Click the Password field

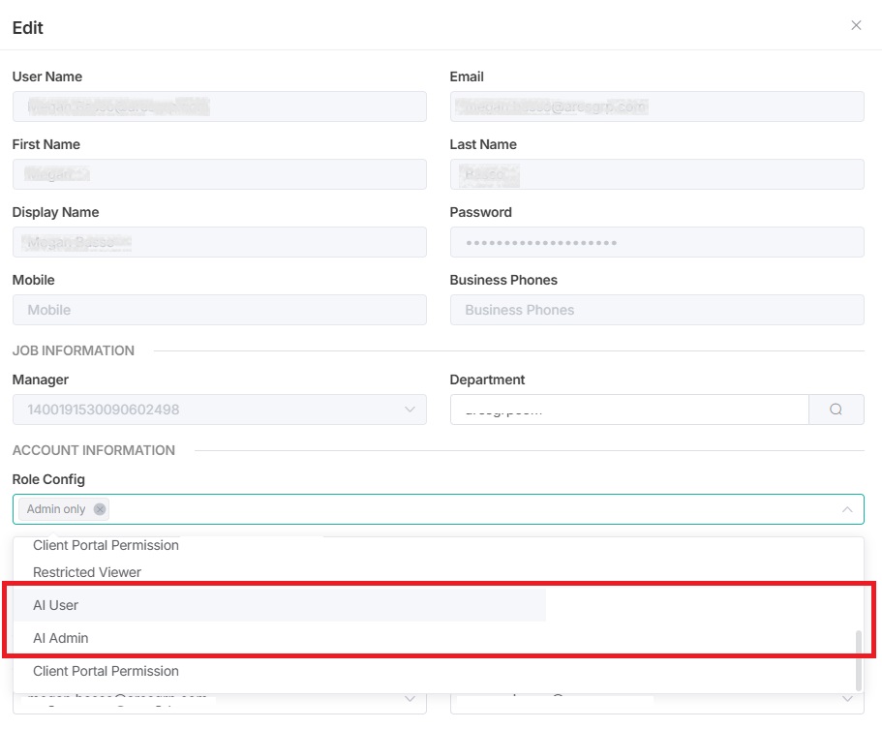(x=656, y=242)
